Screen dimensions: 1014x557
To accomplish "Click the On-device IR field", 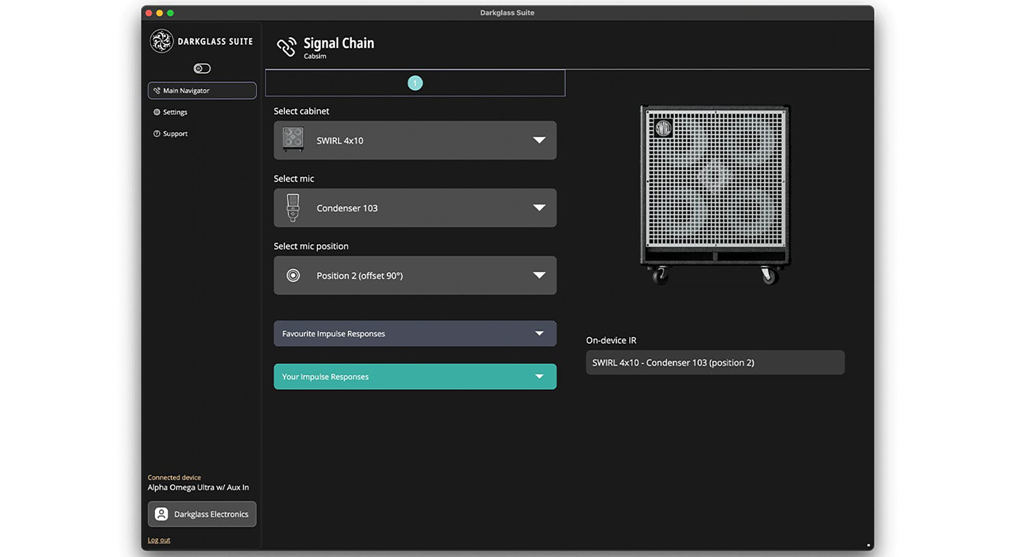I will 715,363.
